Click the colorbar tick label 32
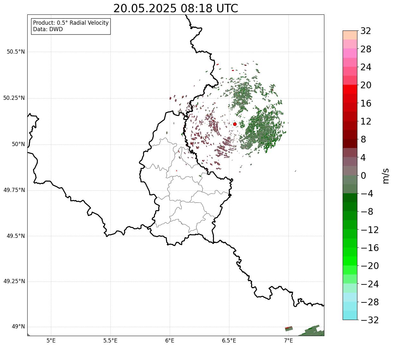 pyautogui.click(x=366, y=31)
